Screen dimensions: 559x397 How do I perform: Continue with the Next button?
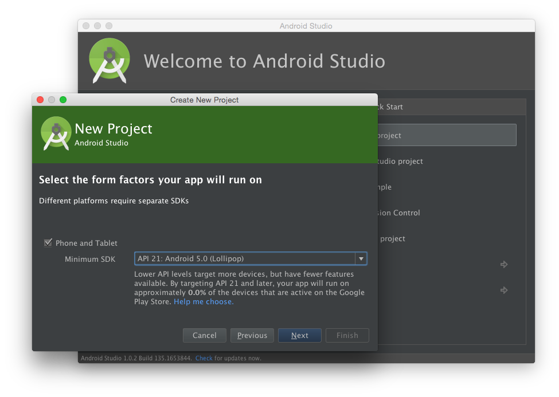[300, 335]
